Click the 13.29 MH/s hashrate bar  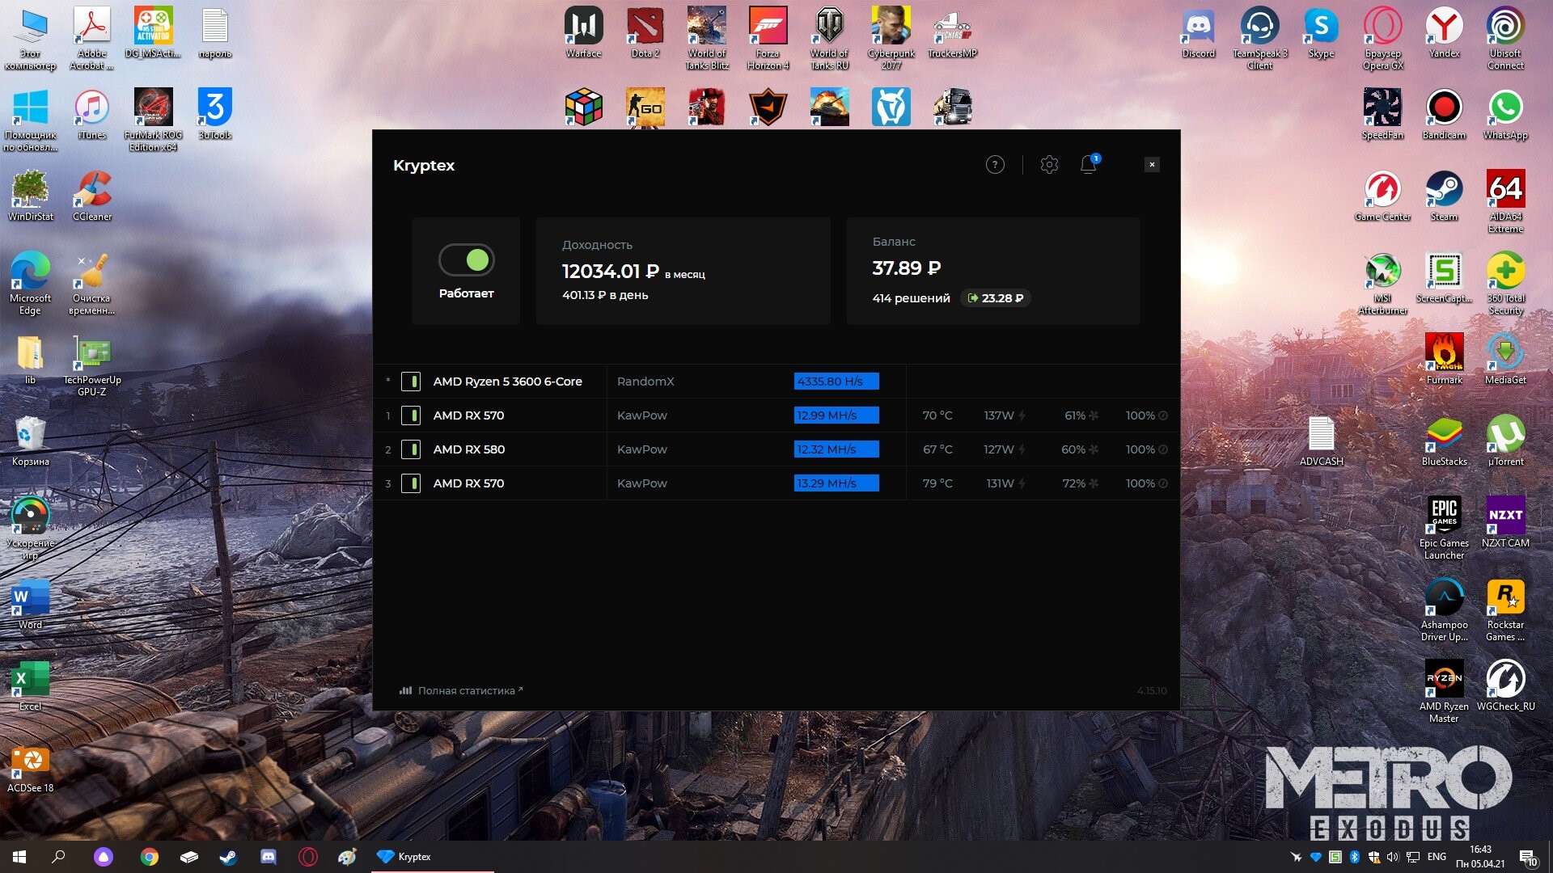coord(836,483)
